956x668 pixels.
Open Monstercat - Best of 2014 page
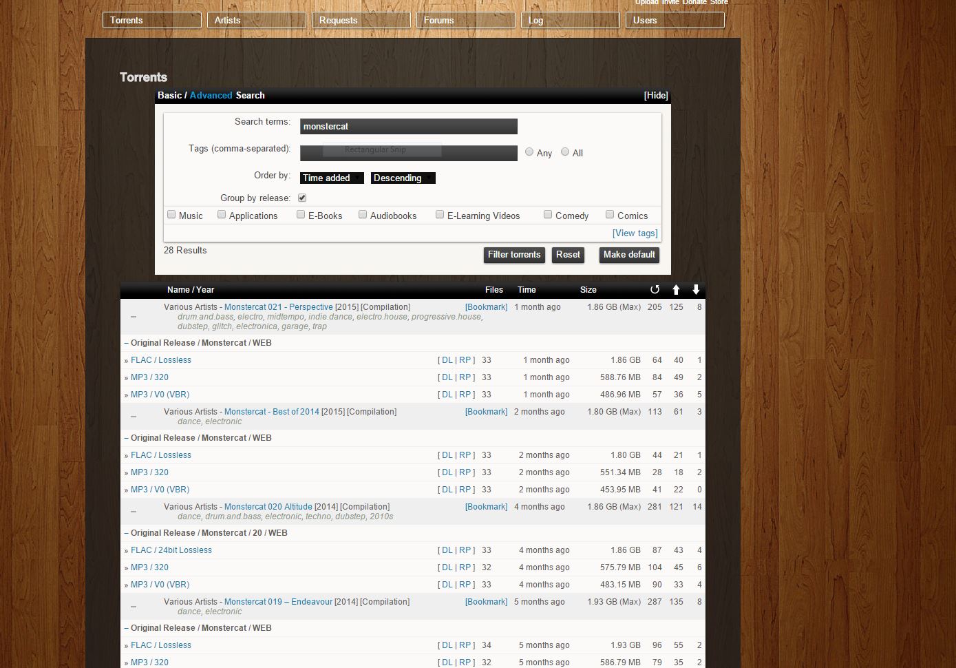tap(272, 412)
